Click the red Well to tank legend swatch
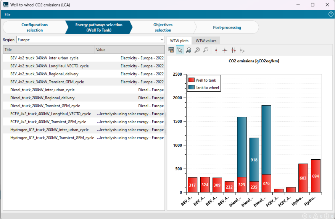This screenshot has height=219, width=335. [192, 80]
